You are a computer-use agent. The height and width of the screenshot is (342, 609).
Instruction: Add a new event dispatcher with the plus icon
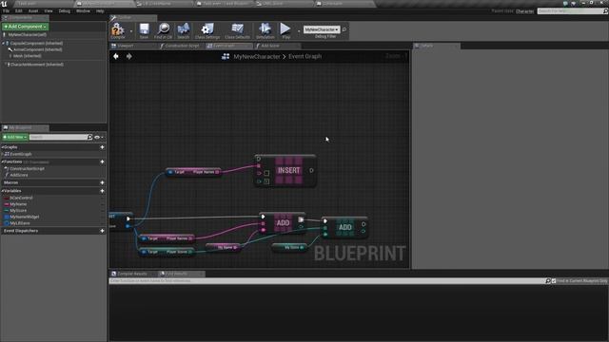tap(102, 231)
